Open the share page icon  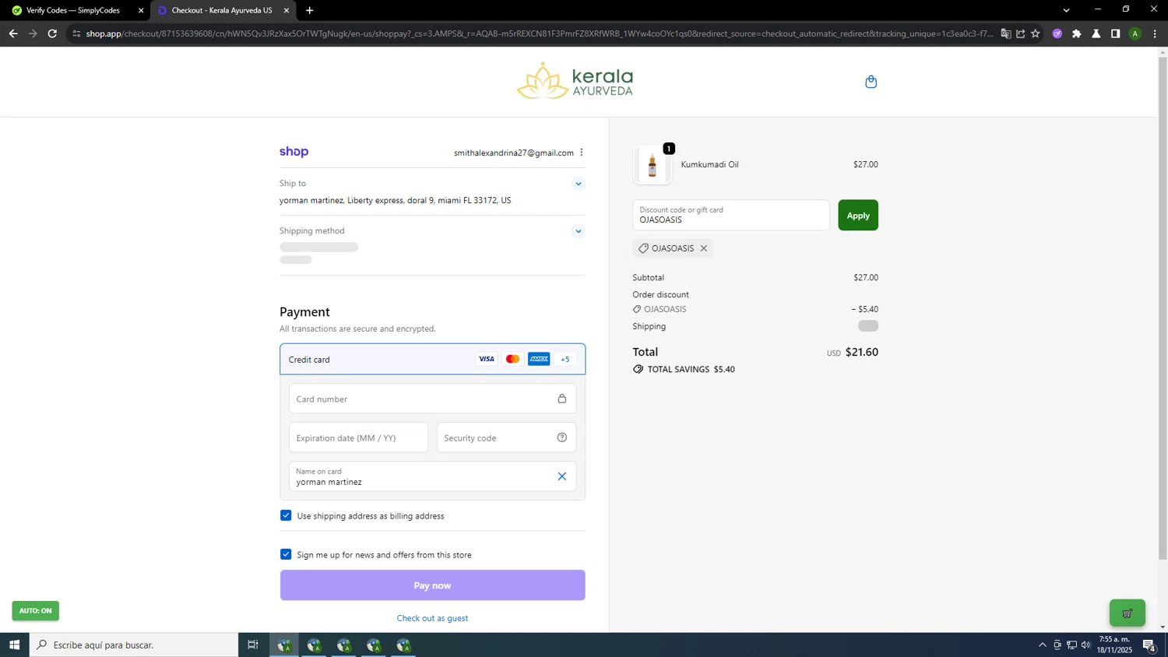tap(1021, 33)
